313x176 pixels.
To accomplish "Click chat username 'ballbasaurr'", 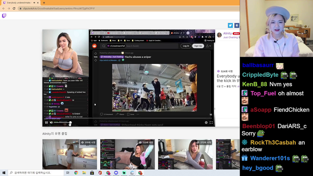I will [x=258, y=65].
